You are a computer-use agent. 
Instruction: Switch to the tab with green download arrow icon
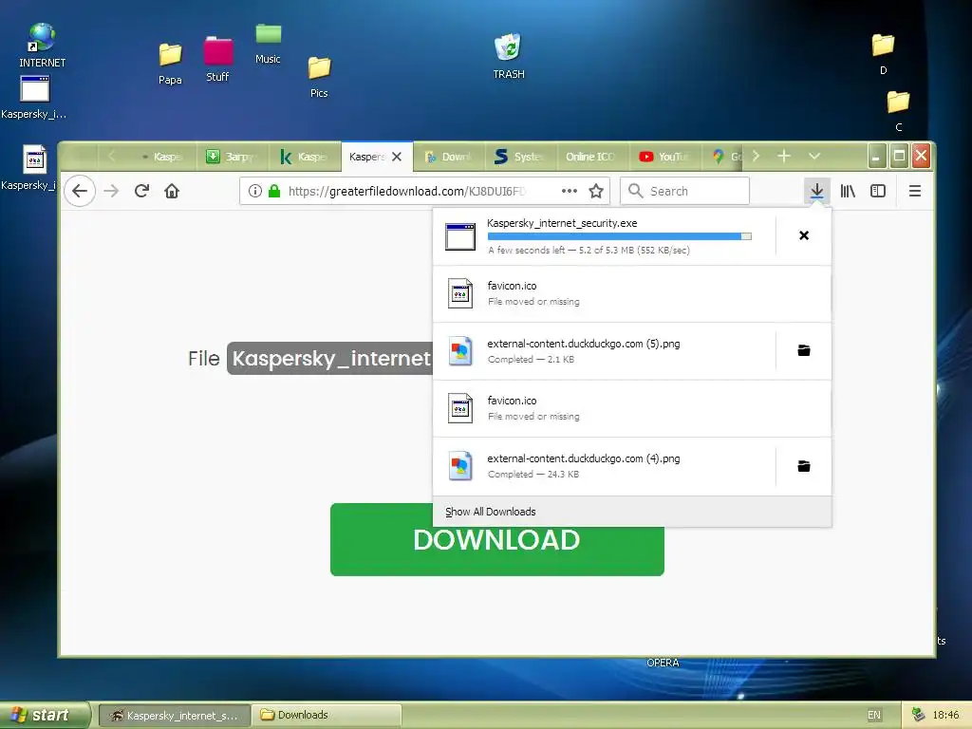[x=233, y=157]
